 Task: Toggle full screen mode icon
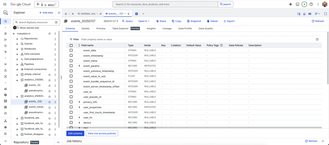[326, 14]
